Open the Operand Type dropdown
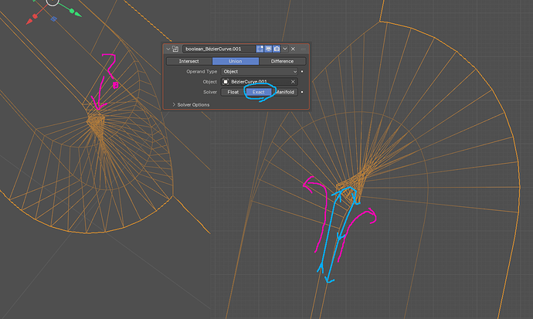The height and width of the screenshot is (319, 533). [260, 72]
